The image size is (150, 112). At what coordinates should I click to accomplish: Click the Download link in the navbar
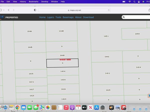click(88, 17)
